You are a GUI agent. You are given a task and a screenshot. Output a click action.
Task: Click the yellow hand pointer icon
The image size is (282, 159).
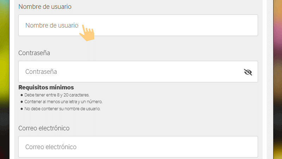pyautogui.click(x=87, y=32)
